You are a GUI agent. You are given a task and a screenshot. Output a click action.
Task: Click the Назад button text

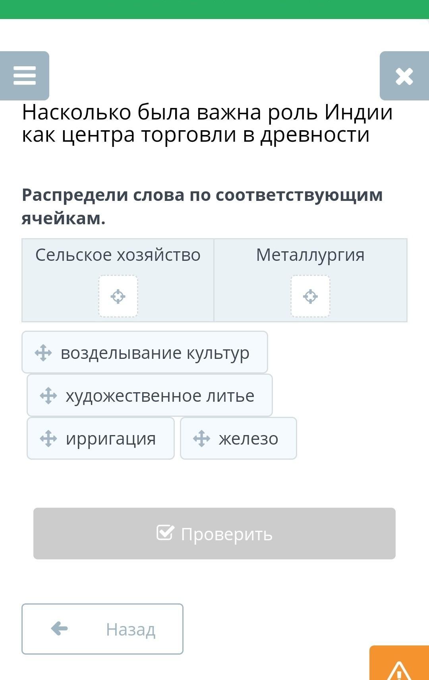coord(130,629)
